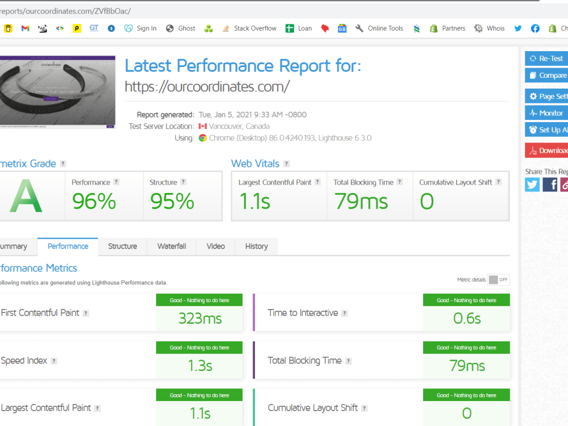
Task: Open the Twitter bookmark in bookmarks bar
Action: pos(518,28)
